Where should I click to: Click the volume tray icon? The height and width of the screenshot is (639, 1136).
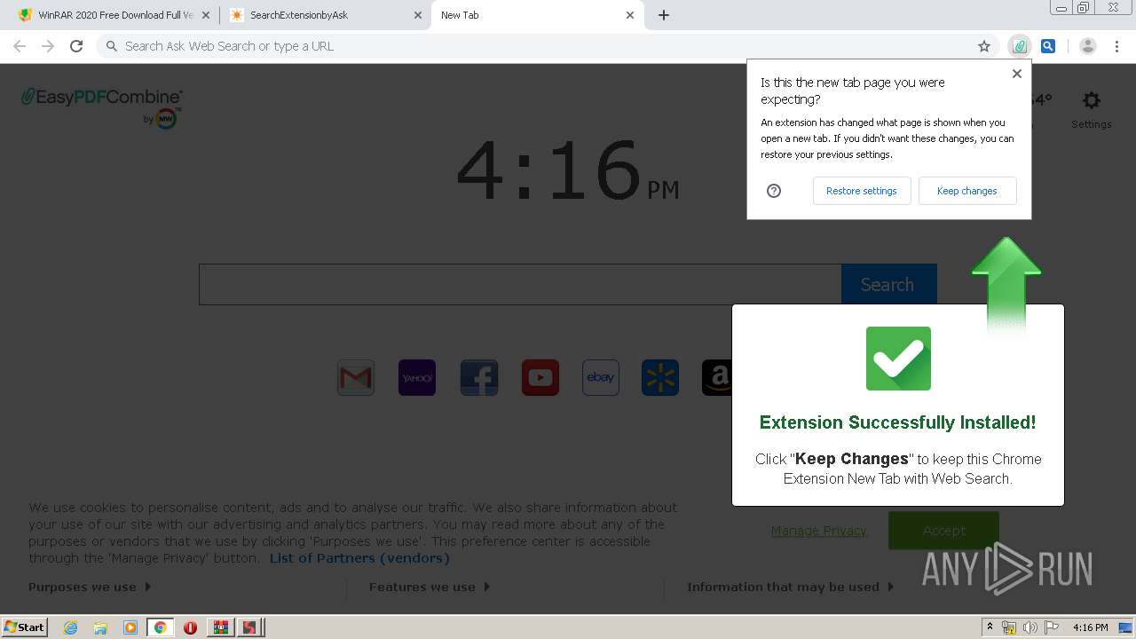[1029, 627]
